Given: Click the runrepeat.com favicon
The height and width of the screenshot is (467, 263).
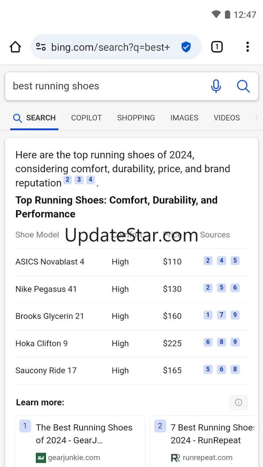Looking at the screenshot, I should 176,458.
